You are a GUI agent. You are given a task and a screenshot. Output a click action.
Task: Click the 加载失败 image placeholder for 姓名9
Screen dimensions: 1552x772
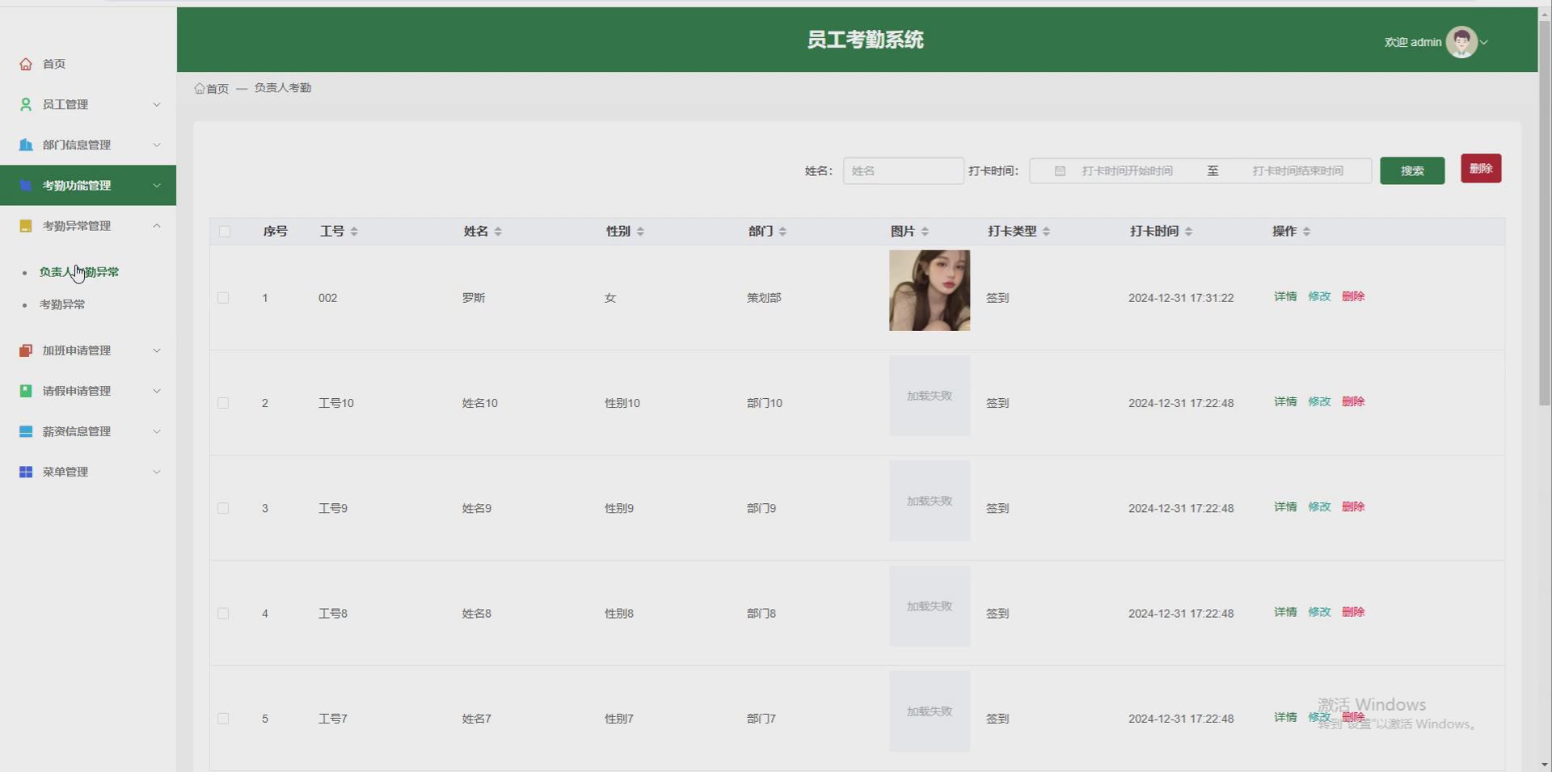coord(930,501)
